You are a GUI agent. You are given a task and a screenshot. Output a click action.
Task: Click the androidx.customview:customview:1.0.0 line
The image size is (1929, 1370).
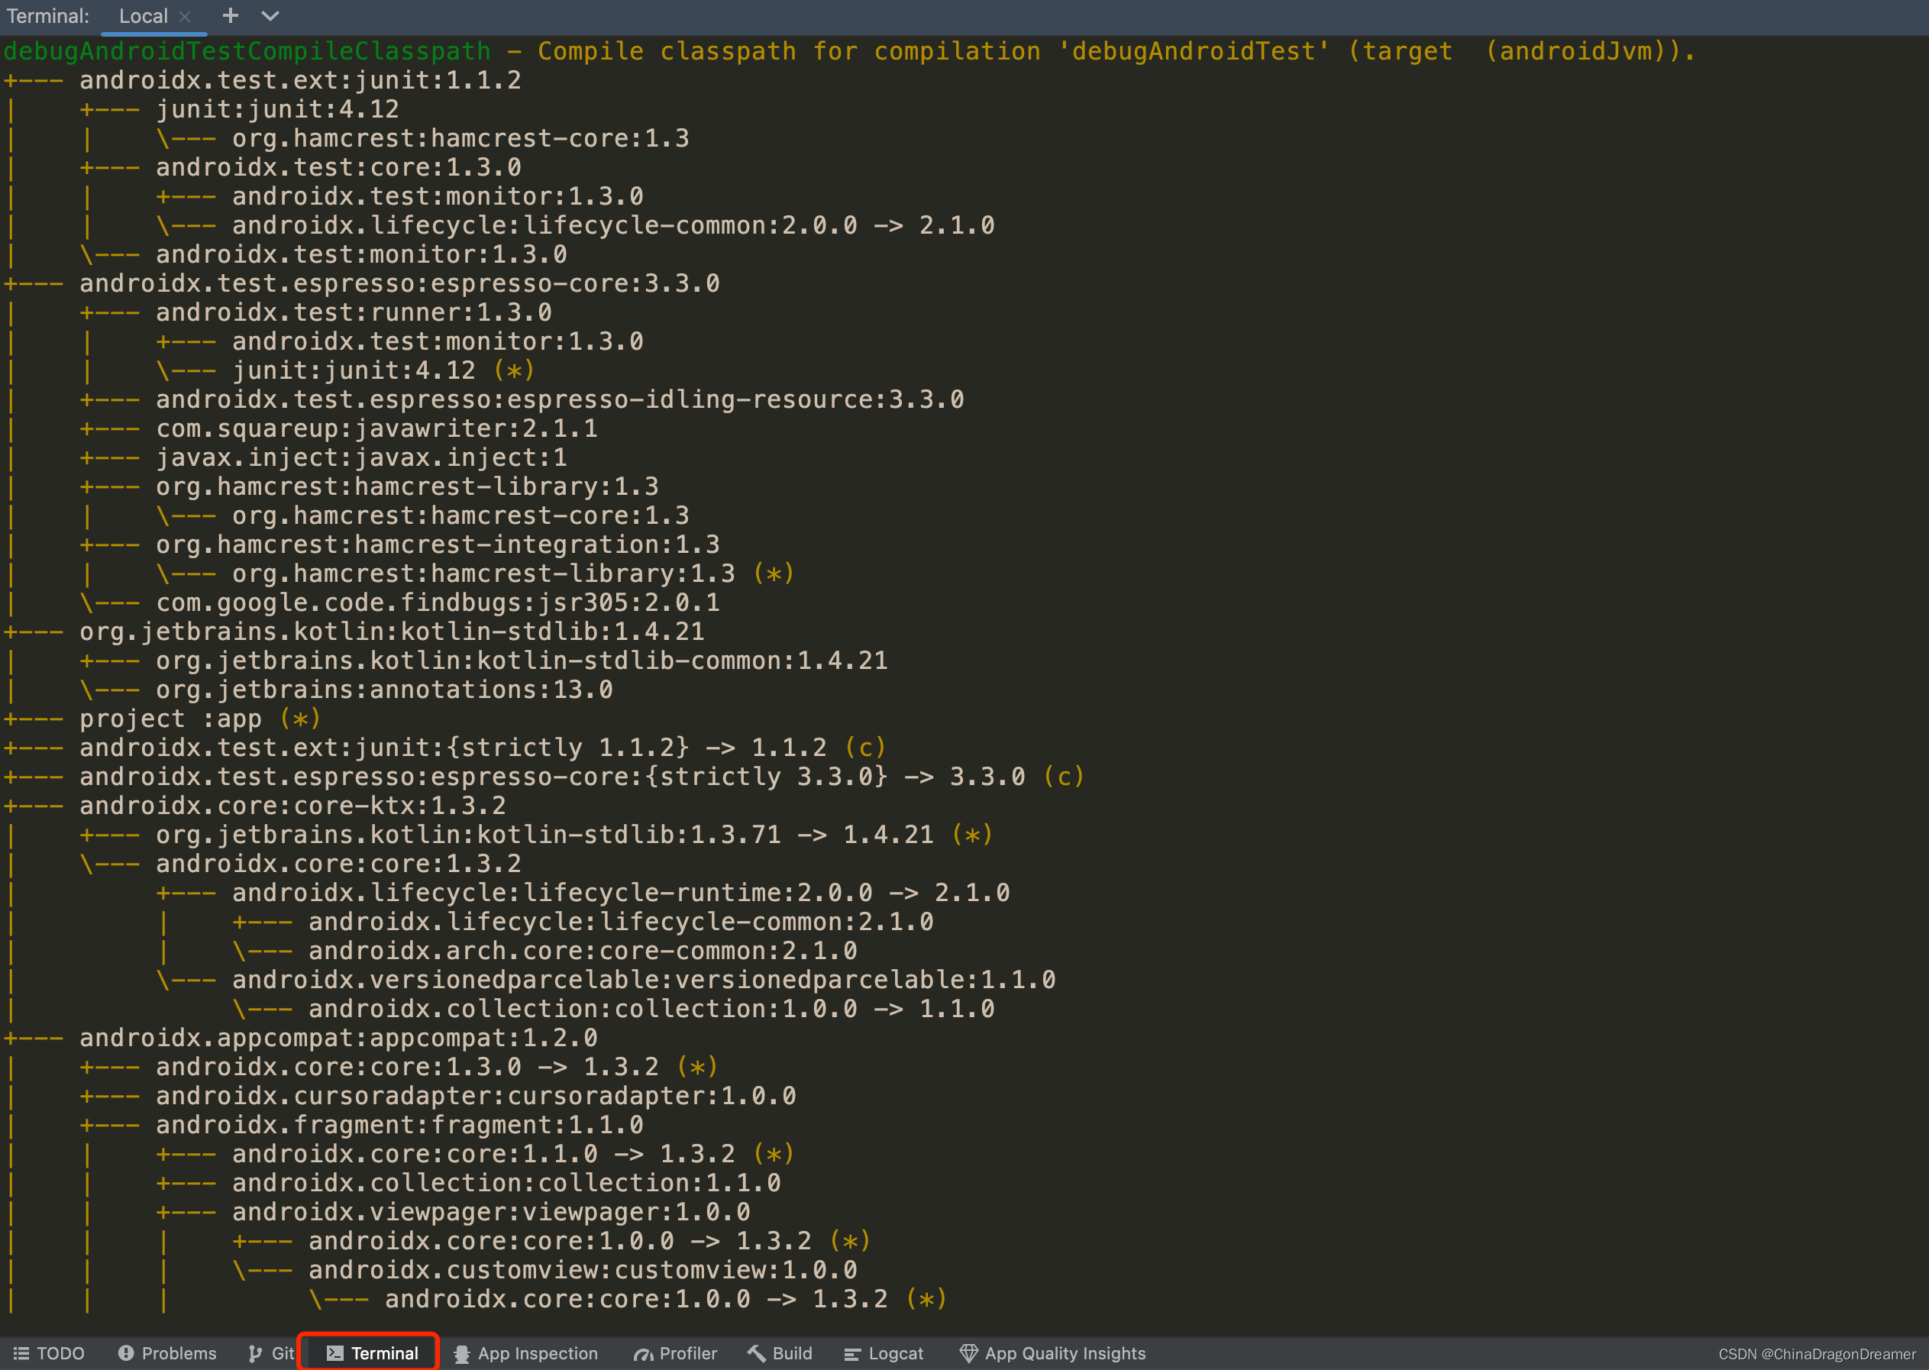pyautogui.click(x=583, y=1270)
